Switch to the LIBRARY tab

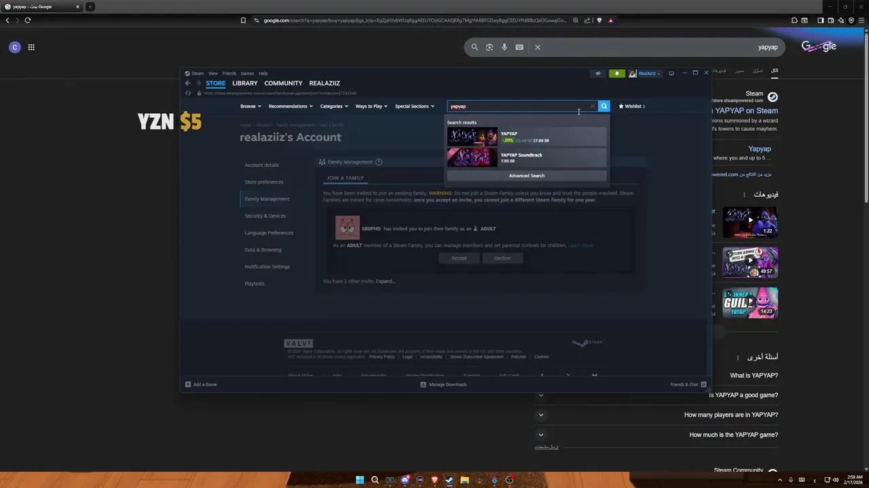point(245,83)
